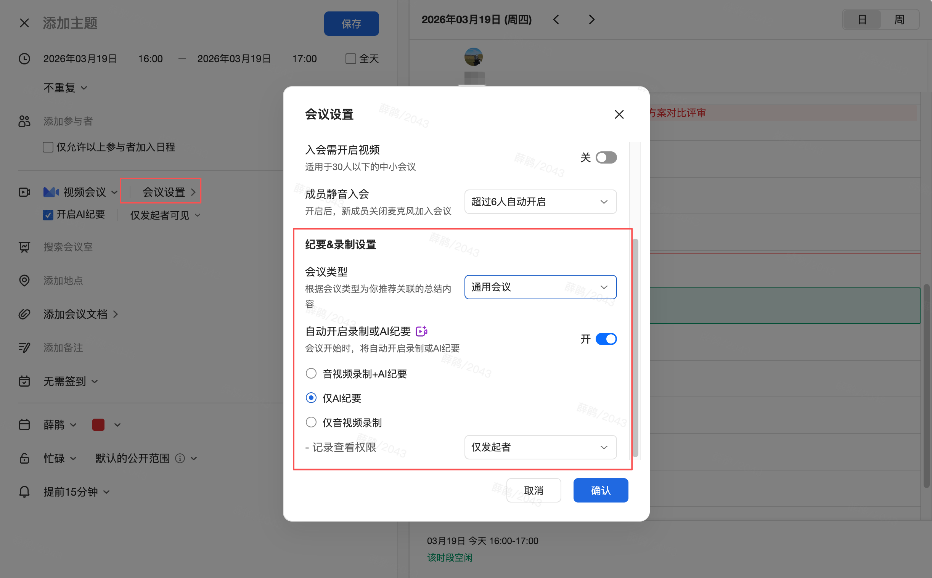Click the paperclip attachment icon

[24, 314]
